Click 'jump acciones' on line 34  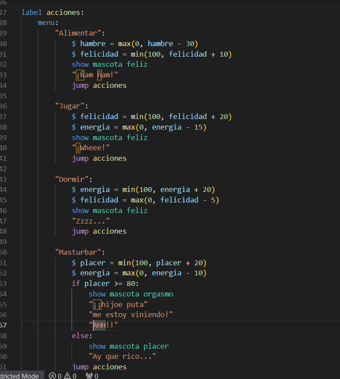[x=99, y=86]
